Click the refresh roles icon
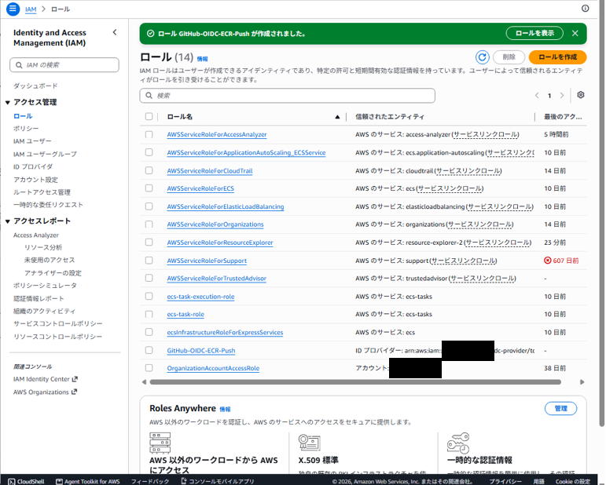 482,57
